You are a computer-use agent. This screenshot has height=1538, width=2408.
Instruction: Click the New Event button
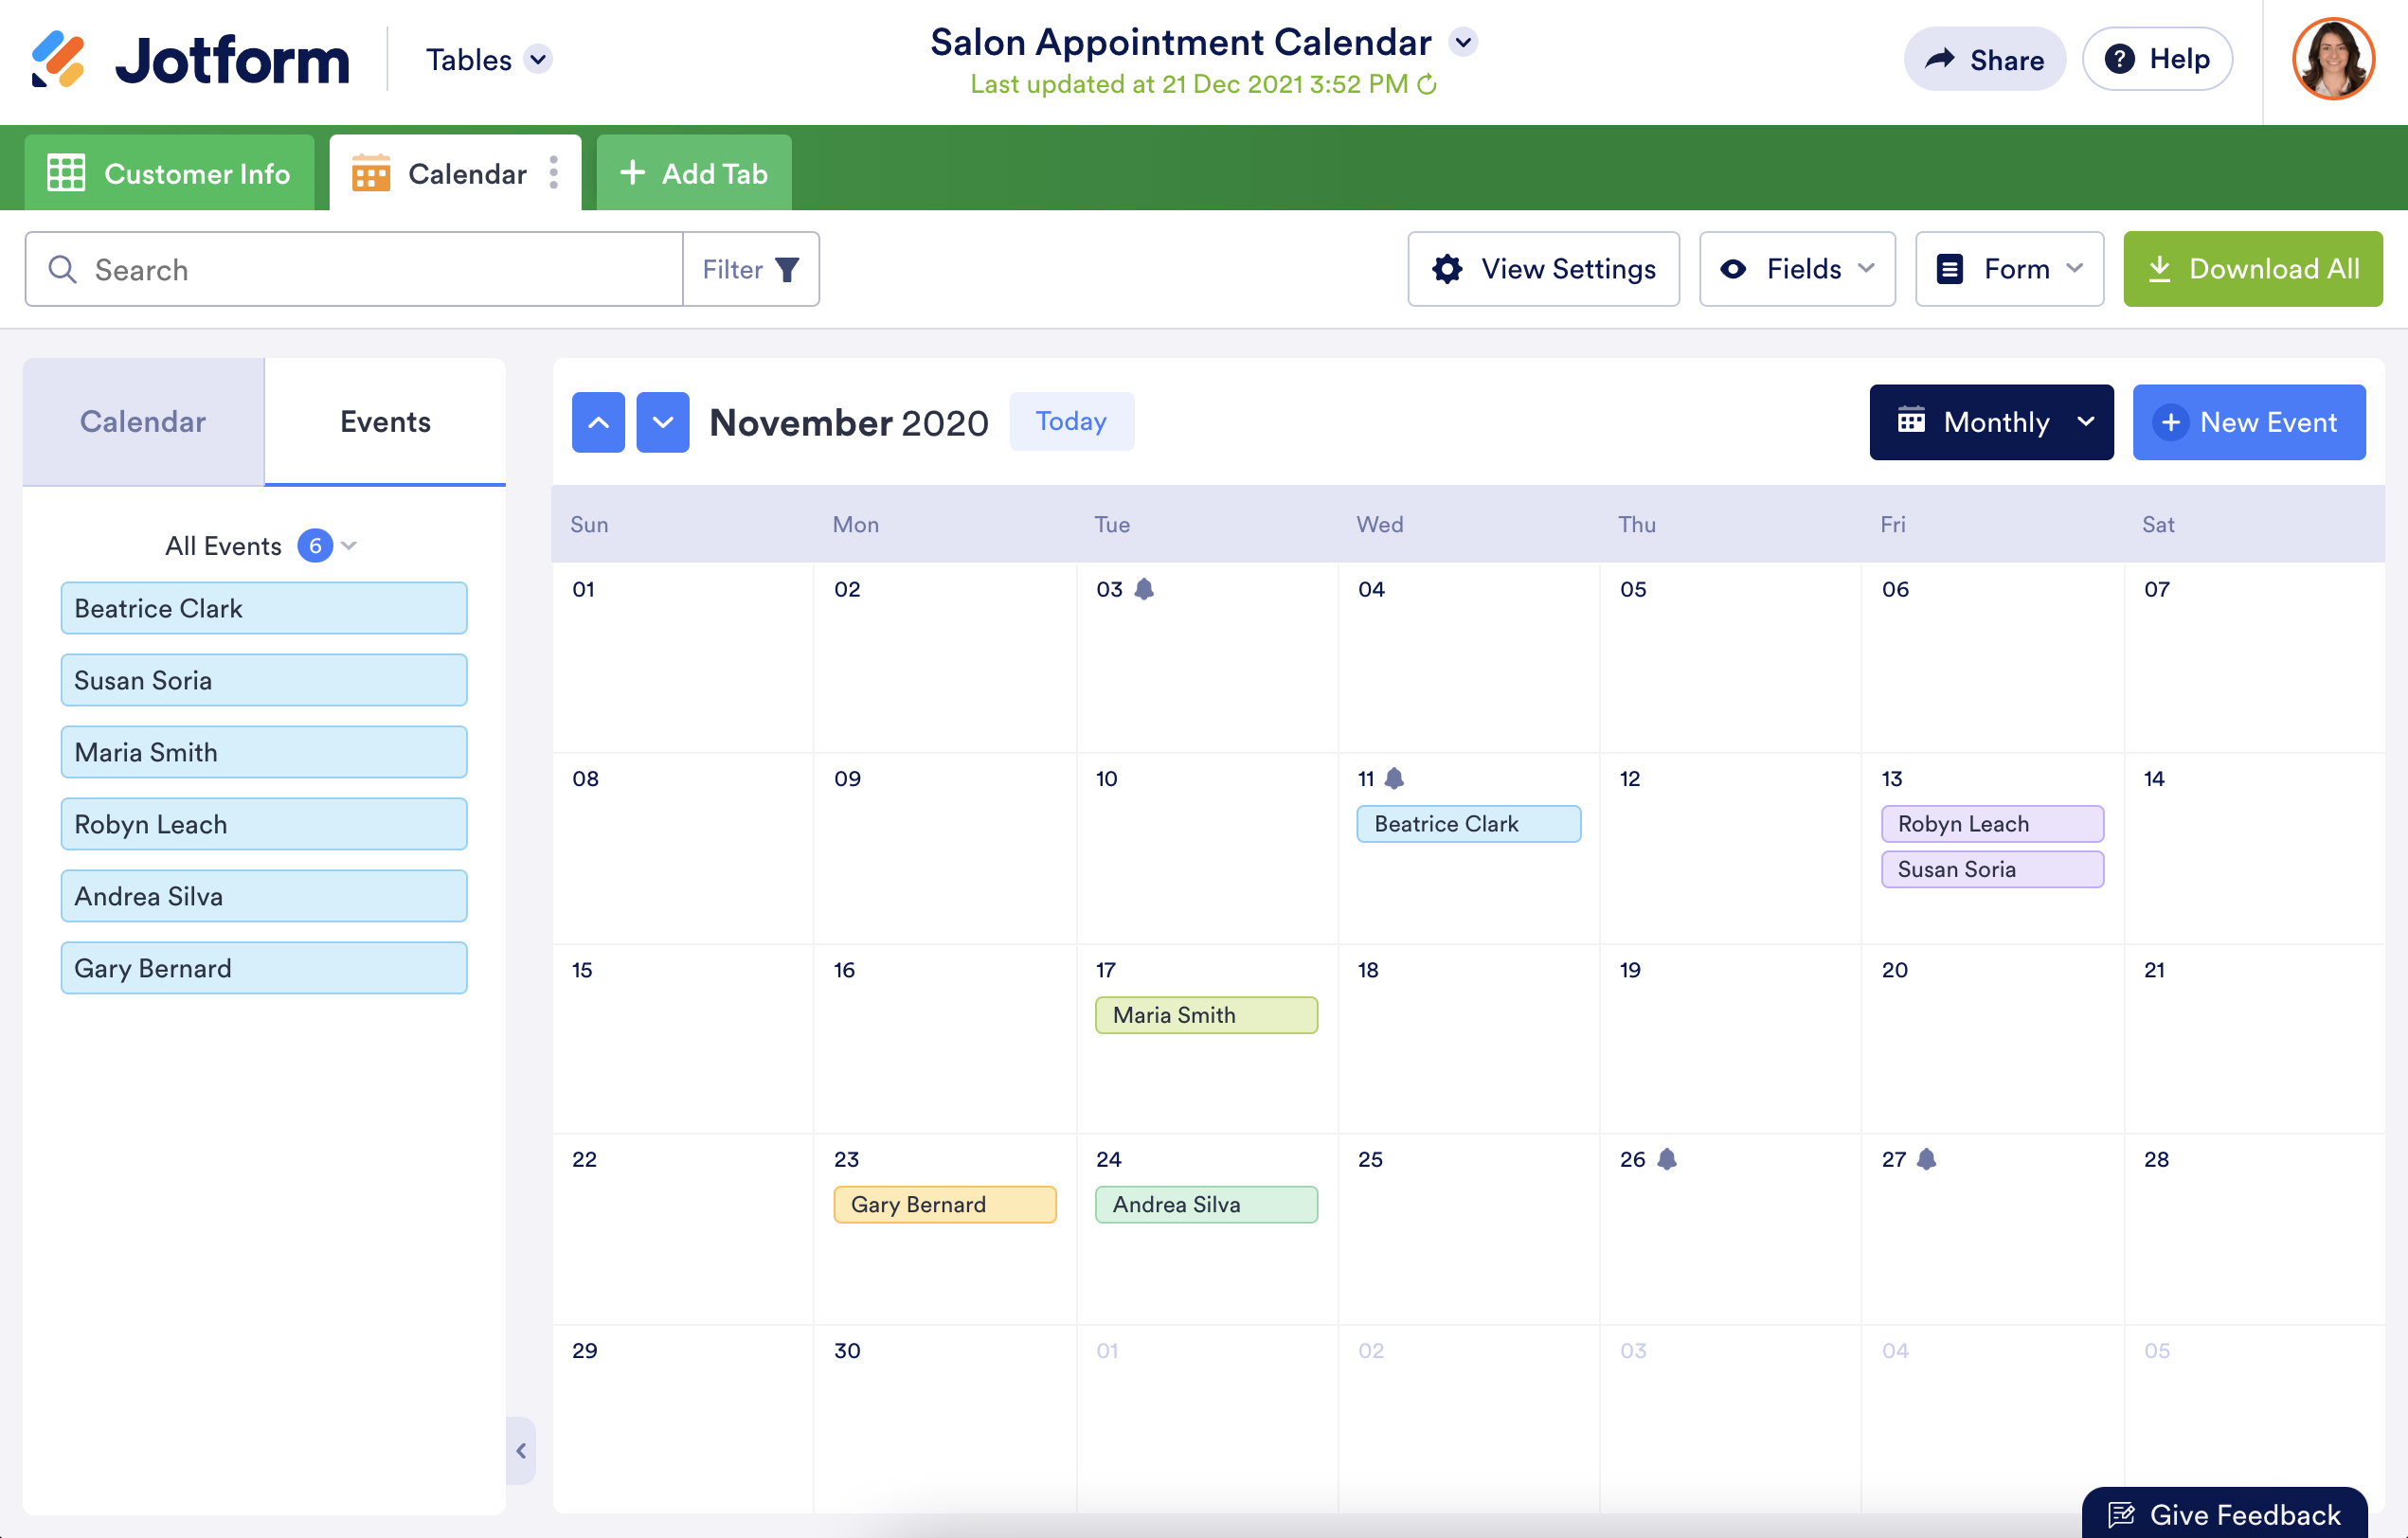coord(2248,422)
